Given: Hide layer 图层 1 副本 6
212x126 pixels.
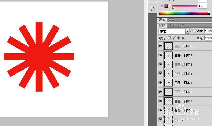Looking at the screenshot, I should (160, 64).
